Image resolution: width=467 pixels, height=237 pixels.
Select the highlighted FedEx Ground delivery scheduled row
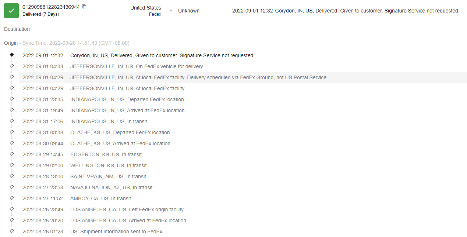pyautogui.click(x=198, y=77)
